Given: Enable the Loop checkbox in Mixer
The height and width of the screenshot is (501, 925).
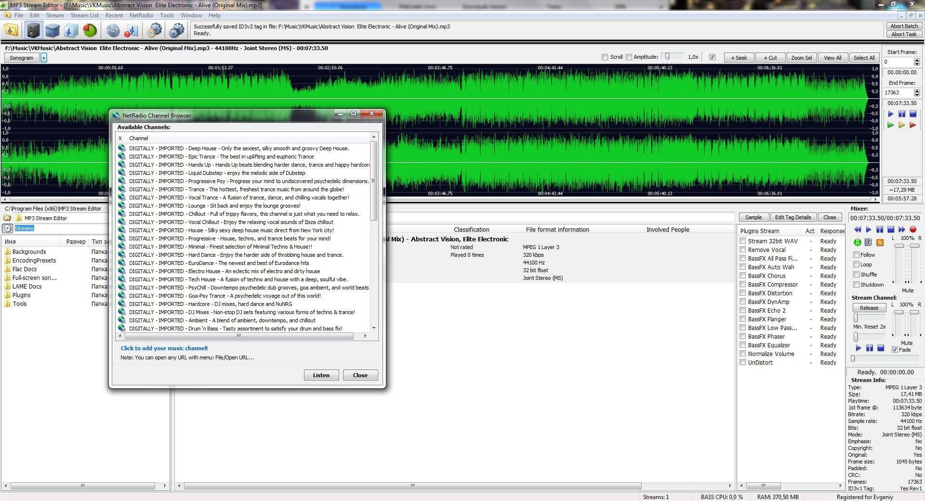Looking at the screenshot, I should tap(857, 264).
